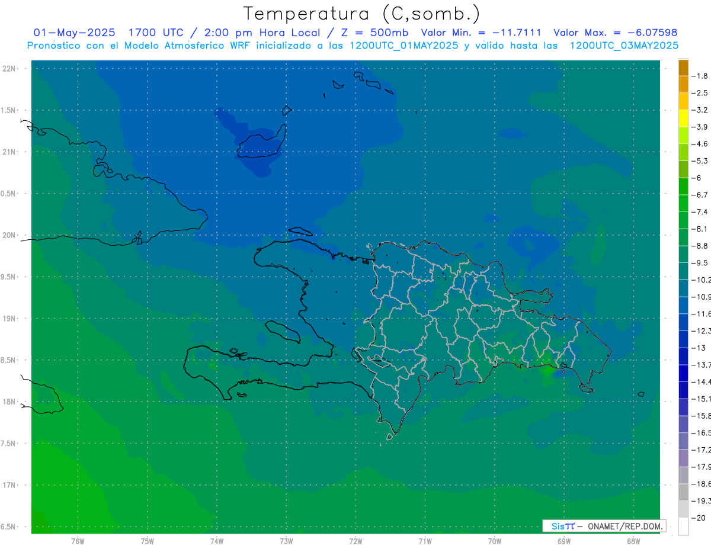The image size is (711, 549).
Task: Select the '1700 UTC' time text
Action: [156, 33]
